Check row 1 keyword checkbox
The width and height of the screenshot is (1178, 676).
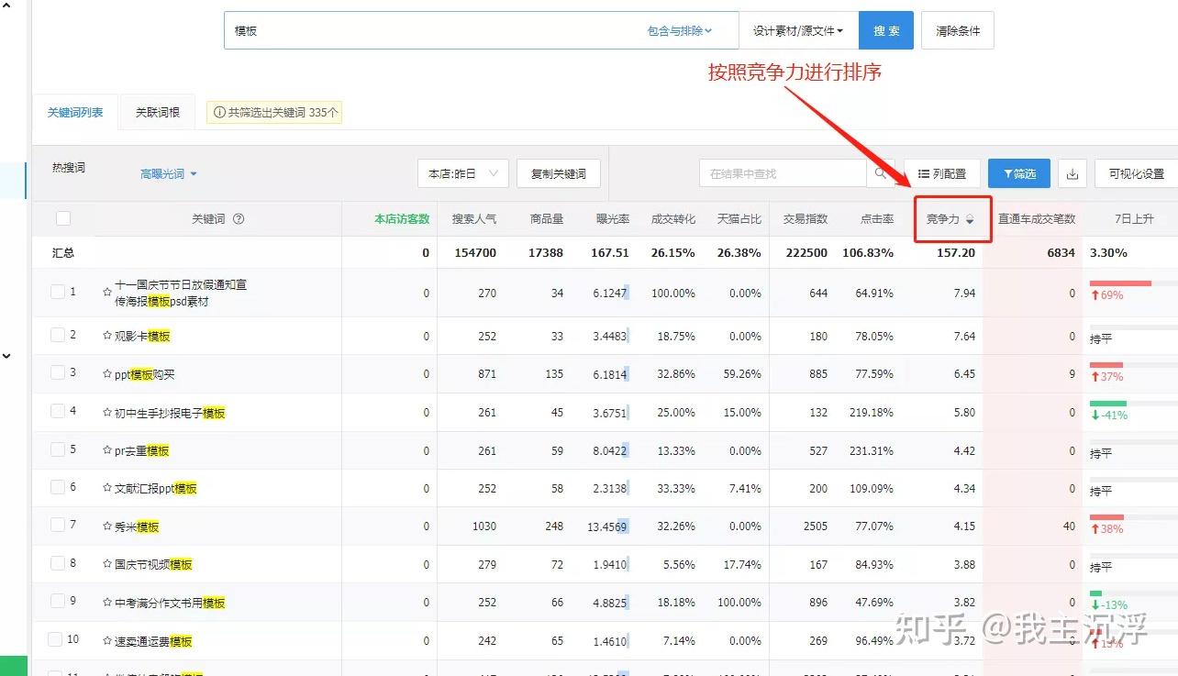pos(58,292)
